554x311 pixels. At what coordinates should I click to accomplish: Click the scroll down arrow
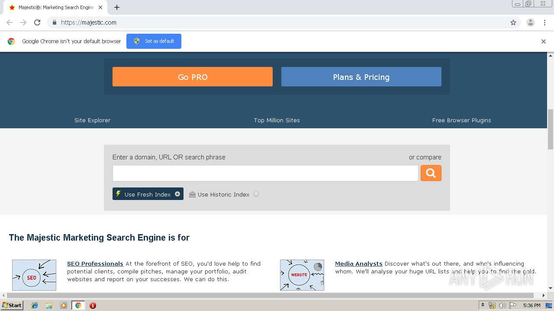pyautogui.click(x=551, y=288)
